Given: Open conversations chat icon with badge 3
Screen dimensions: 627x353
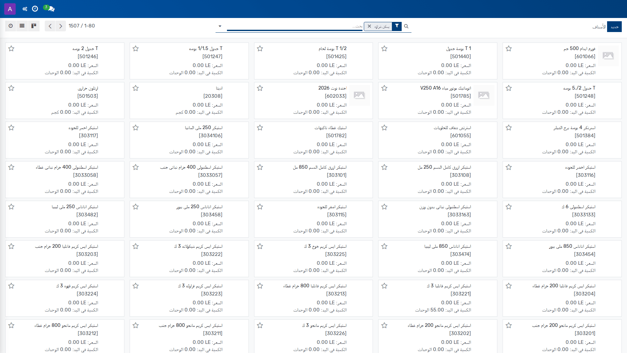Looking at the screenshot, I should pyautogui.click(x=49, y=8).
